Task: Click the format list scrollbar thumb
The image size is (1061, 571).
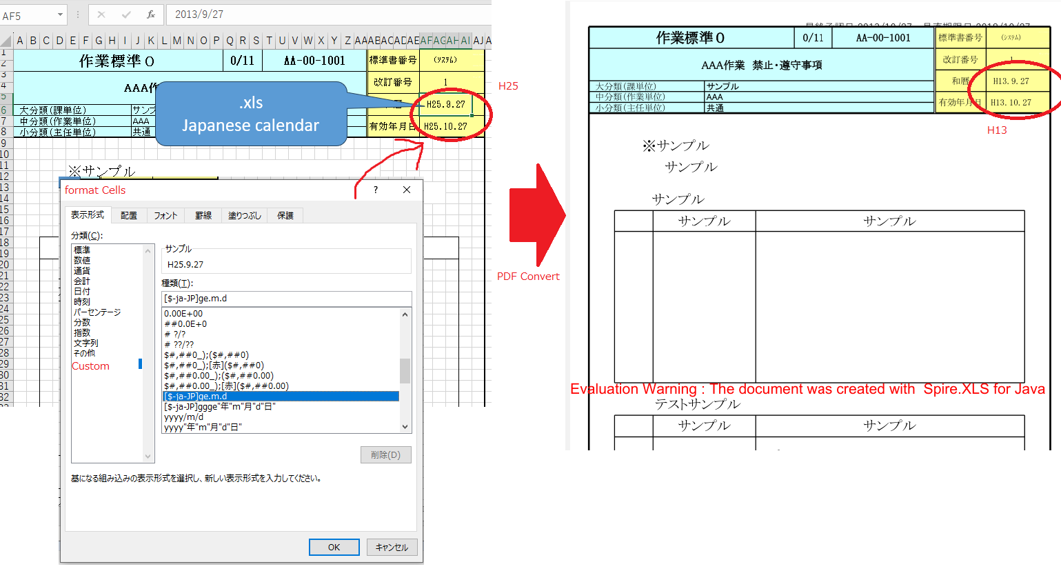Action: point(405,370)
